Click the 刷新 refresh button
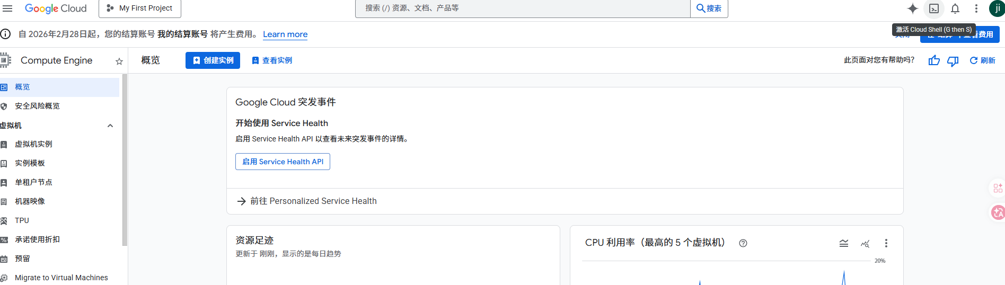The height and width of the screenshot is (285, 1005). pos(983,60)
